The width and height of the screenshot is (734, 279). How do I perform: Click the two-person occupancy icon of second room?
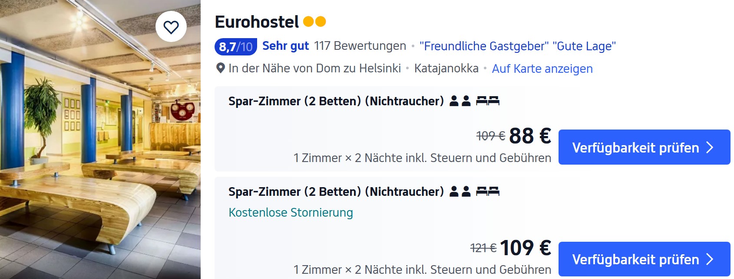tap(460, 191)
